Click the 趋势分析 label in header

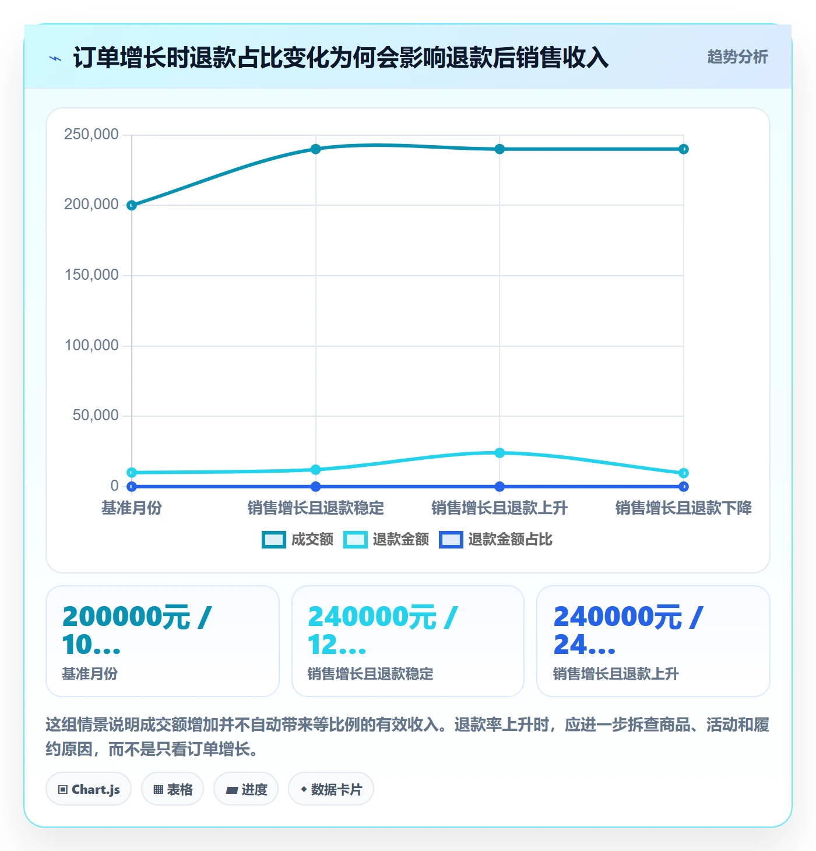pyautogui.click(x=737, y=57)
